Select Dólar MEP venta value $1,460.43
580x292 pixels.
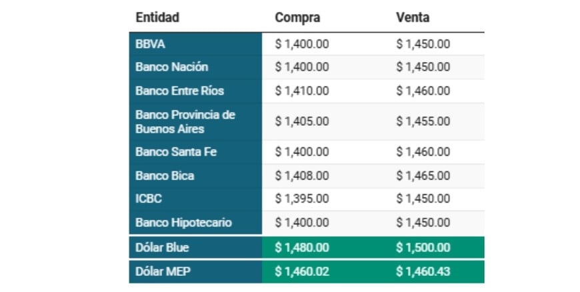[423, 271]
